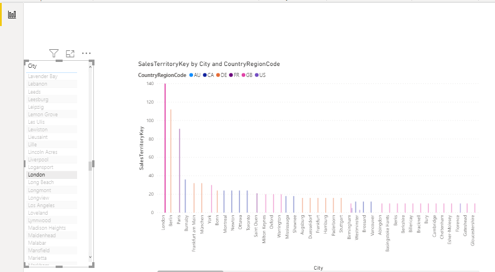Click the London bar in the chart
The image size is (495, 272).
pyautogui.click(x=165, y=148)
